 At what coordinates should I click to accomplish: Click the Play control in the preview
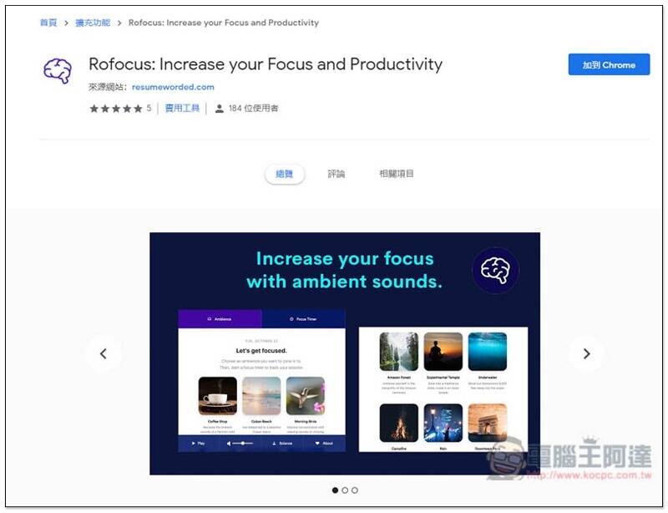click(x=198, y=444)
